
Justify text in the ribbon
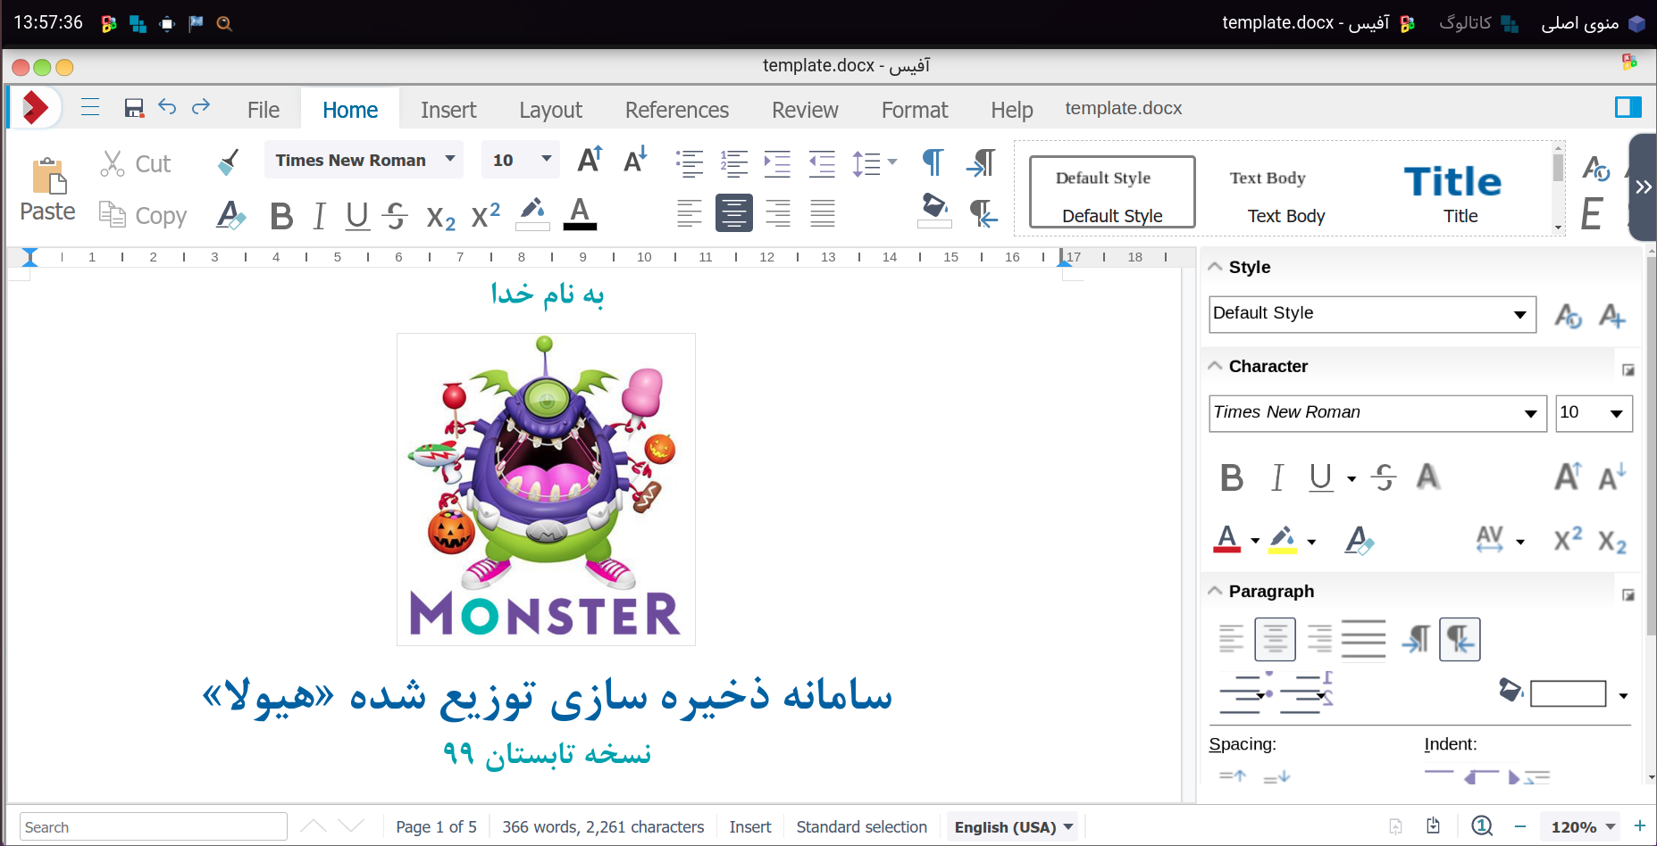[823, 213]
